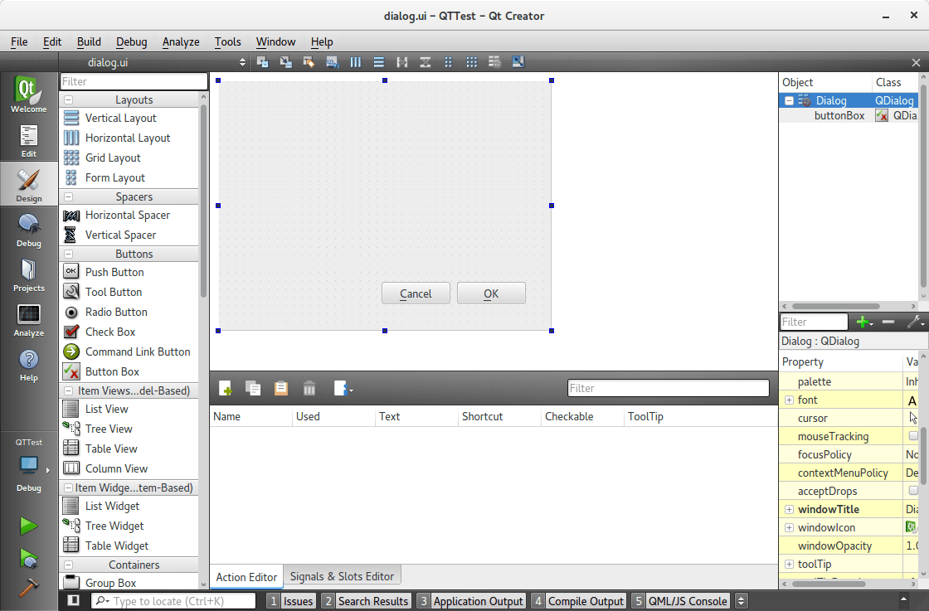Expand the toolTip property row
Viewport: 929px width, 611px height.
[x=789, y=565]
